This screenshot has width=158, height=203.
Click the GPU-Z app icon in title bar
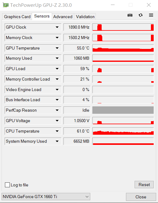6,5
